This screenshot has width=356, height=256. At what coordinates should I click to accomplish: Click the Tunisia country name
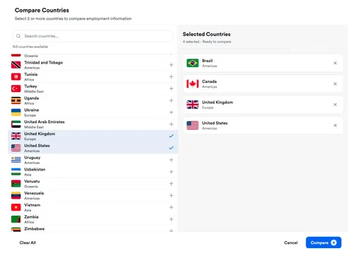pyautogui.click(x=31, y=74)
